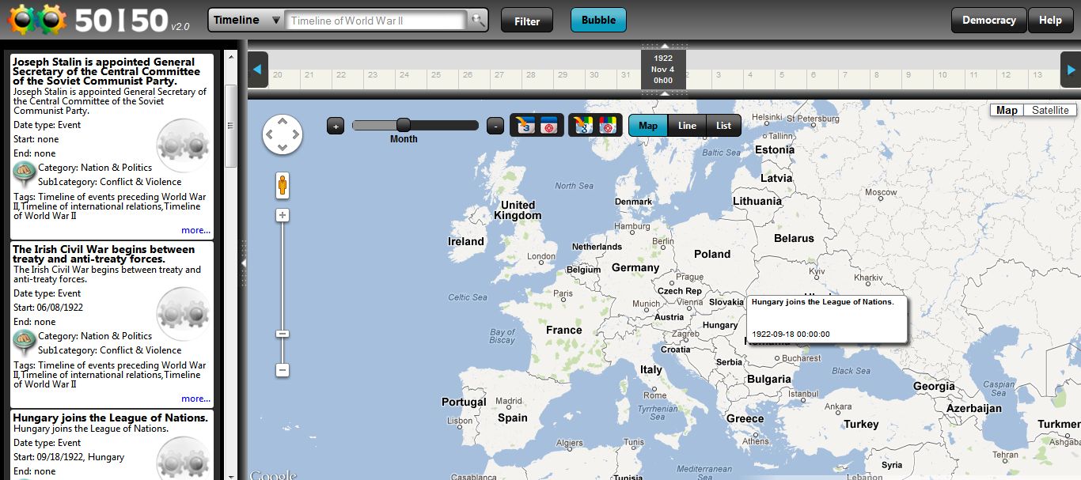Click the timeline zoom-in plus button
Screen dimensions: 1081x480
[x=336, y=126]
